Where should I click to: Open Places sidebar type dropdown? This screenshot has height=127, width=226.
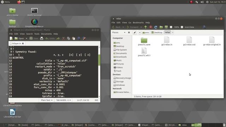[119, 32]
